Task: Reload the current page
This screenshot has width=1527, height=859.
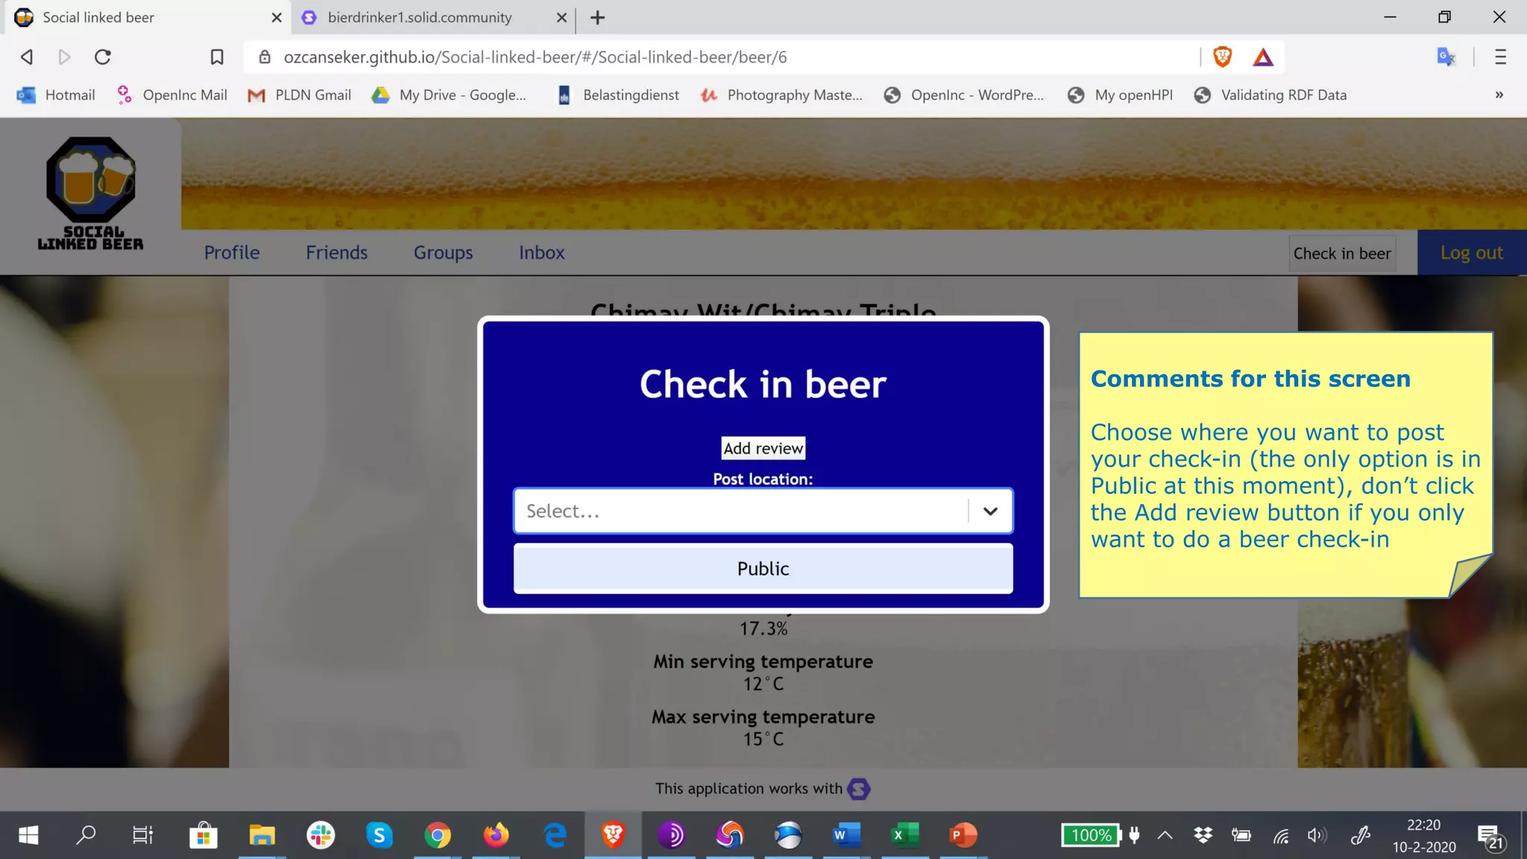Action: 103,57
